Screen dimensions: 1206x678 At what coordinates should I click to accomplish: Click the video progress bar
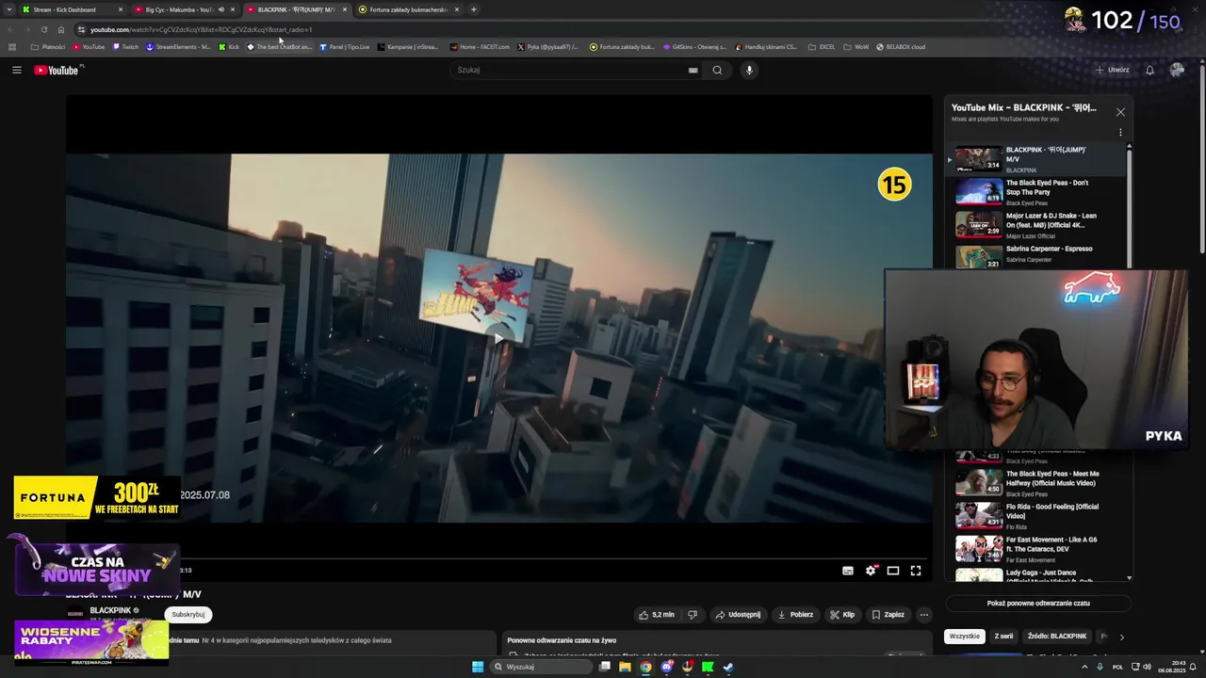(499, 558)
